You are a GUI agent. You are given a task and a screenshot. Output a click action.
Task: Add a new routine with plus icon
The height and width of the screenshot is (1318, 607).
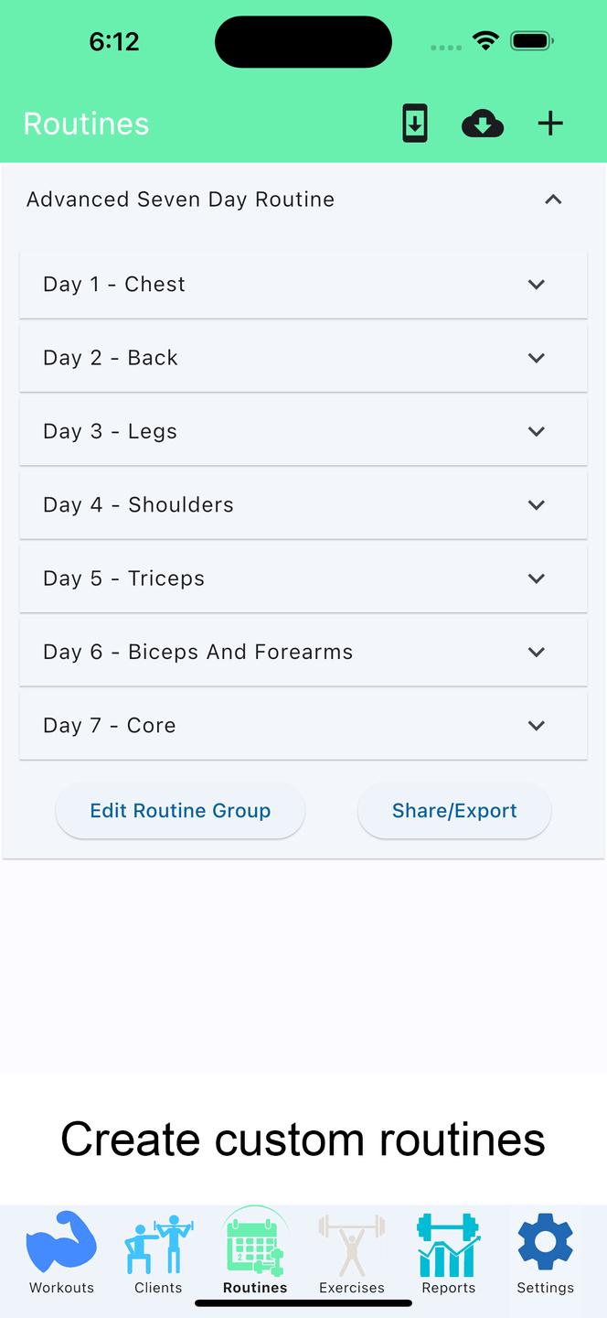coord(550,124)
